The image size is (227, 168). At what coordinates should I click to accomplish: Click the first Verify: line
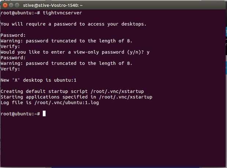[10, 46]
